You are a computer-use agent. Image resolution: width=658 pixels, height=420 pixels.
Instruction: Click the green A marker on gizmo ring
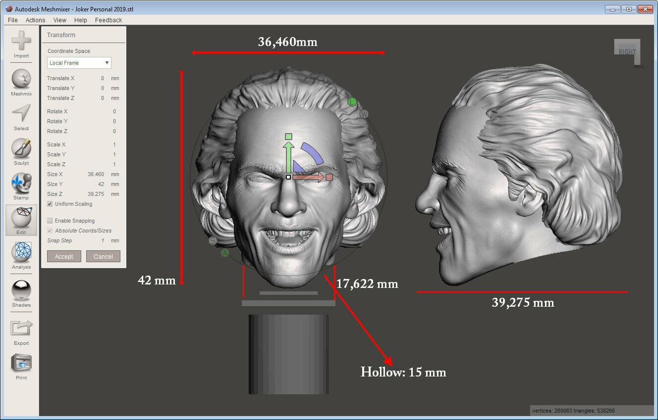[x=225, y=253]
